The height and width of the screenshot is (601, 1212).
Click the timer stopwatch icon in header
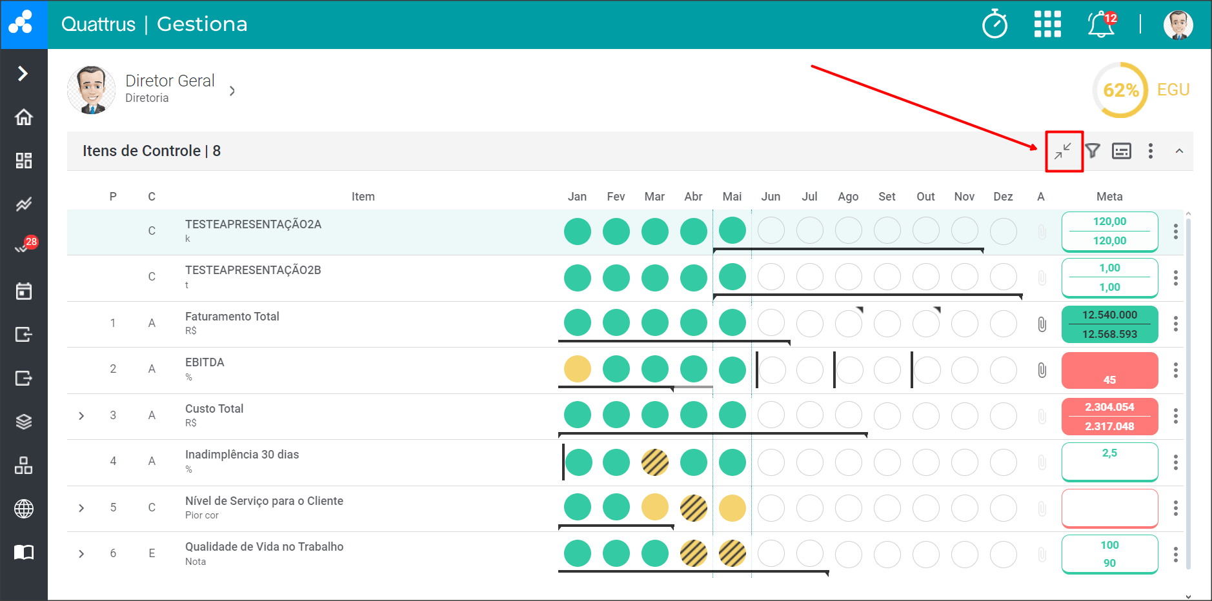(x=995, y=25)
